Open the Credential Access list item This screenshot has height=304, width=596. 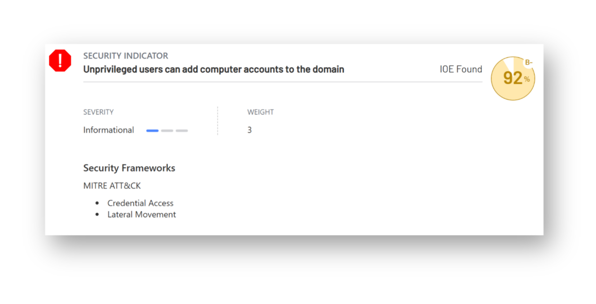(140, 203)
